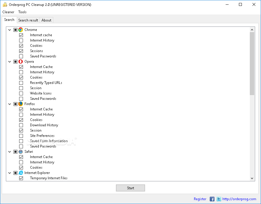The height and width of the screenshot is (204, 261).
Task: Click the scrollbar up arrow
Action: tap(252, 30)
